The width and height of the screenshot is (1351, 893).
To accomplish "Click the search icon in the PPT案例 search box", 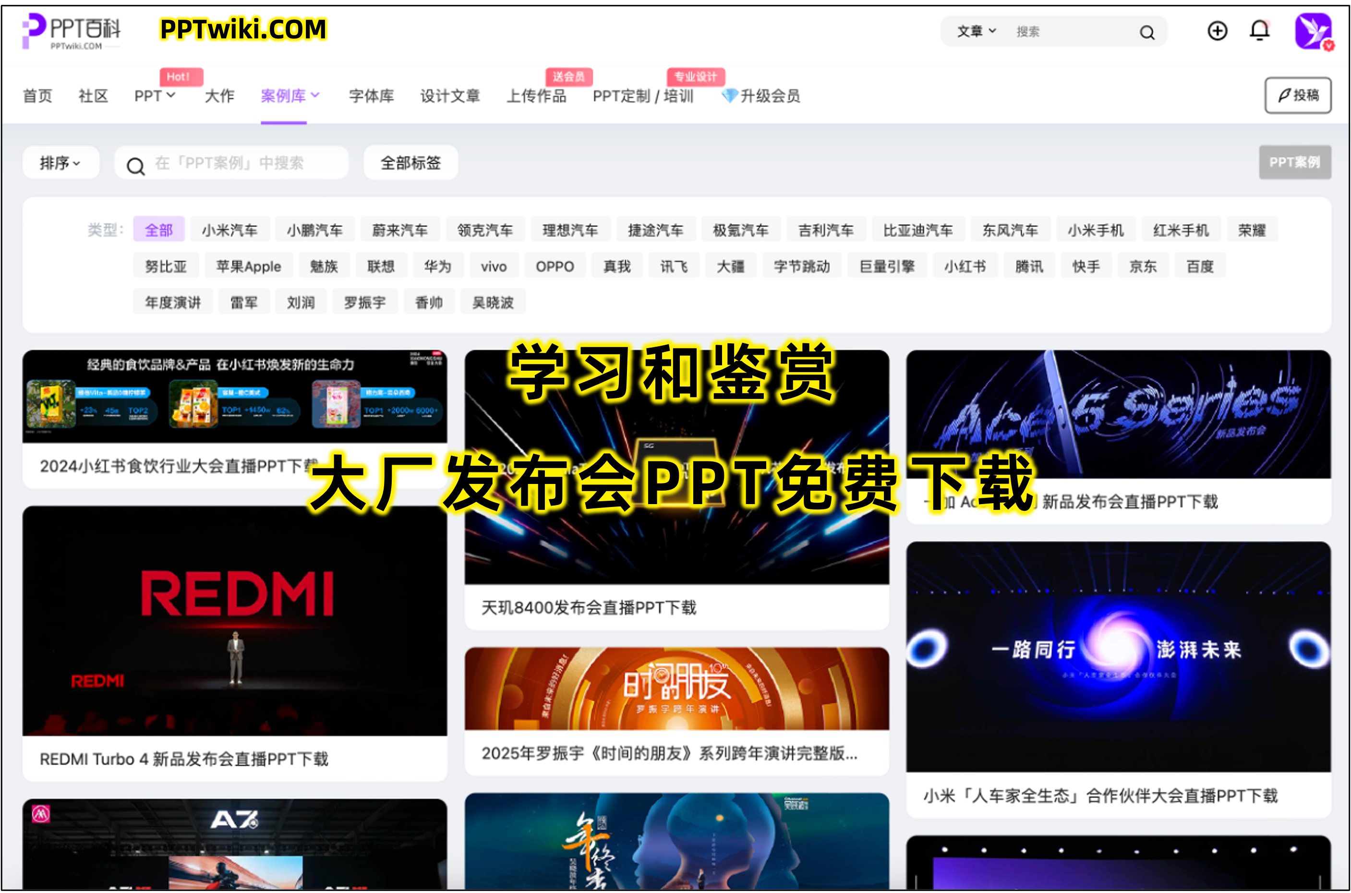I will point(135,166).
